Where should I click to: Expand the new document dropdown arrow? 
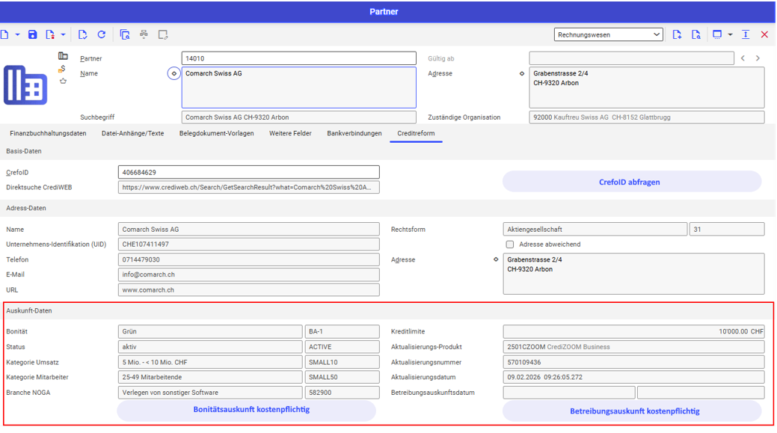16,34
